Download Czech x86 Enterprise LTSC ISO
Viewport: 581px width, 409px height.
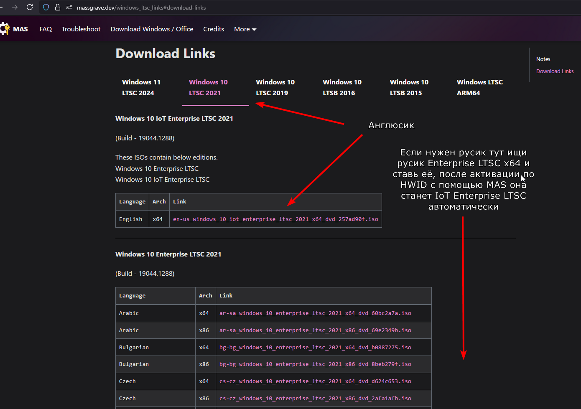tap(315, 398)
